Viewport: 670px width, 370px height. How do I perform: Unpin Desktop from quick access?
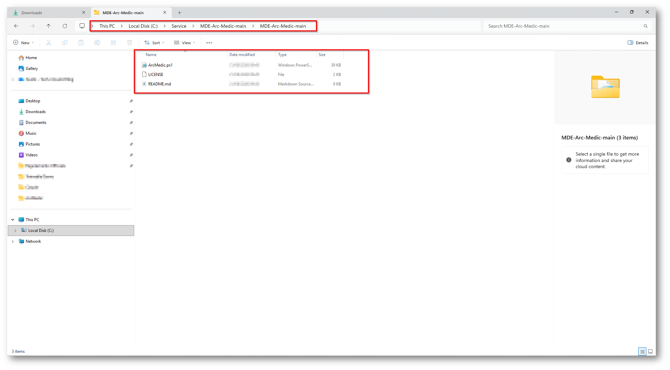131,101
